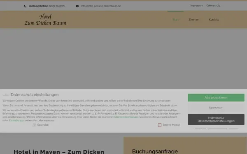Click the phone icon beside Buchungshotline

(x=25, y=6)
